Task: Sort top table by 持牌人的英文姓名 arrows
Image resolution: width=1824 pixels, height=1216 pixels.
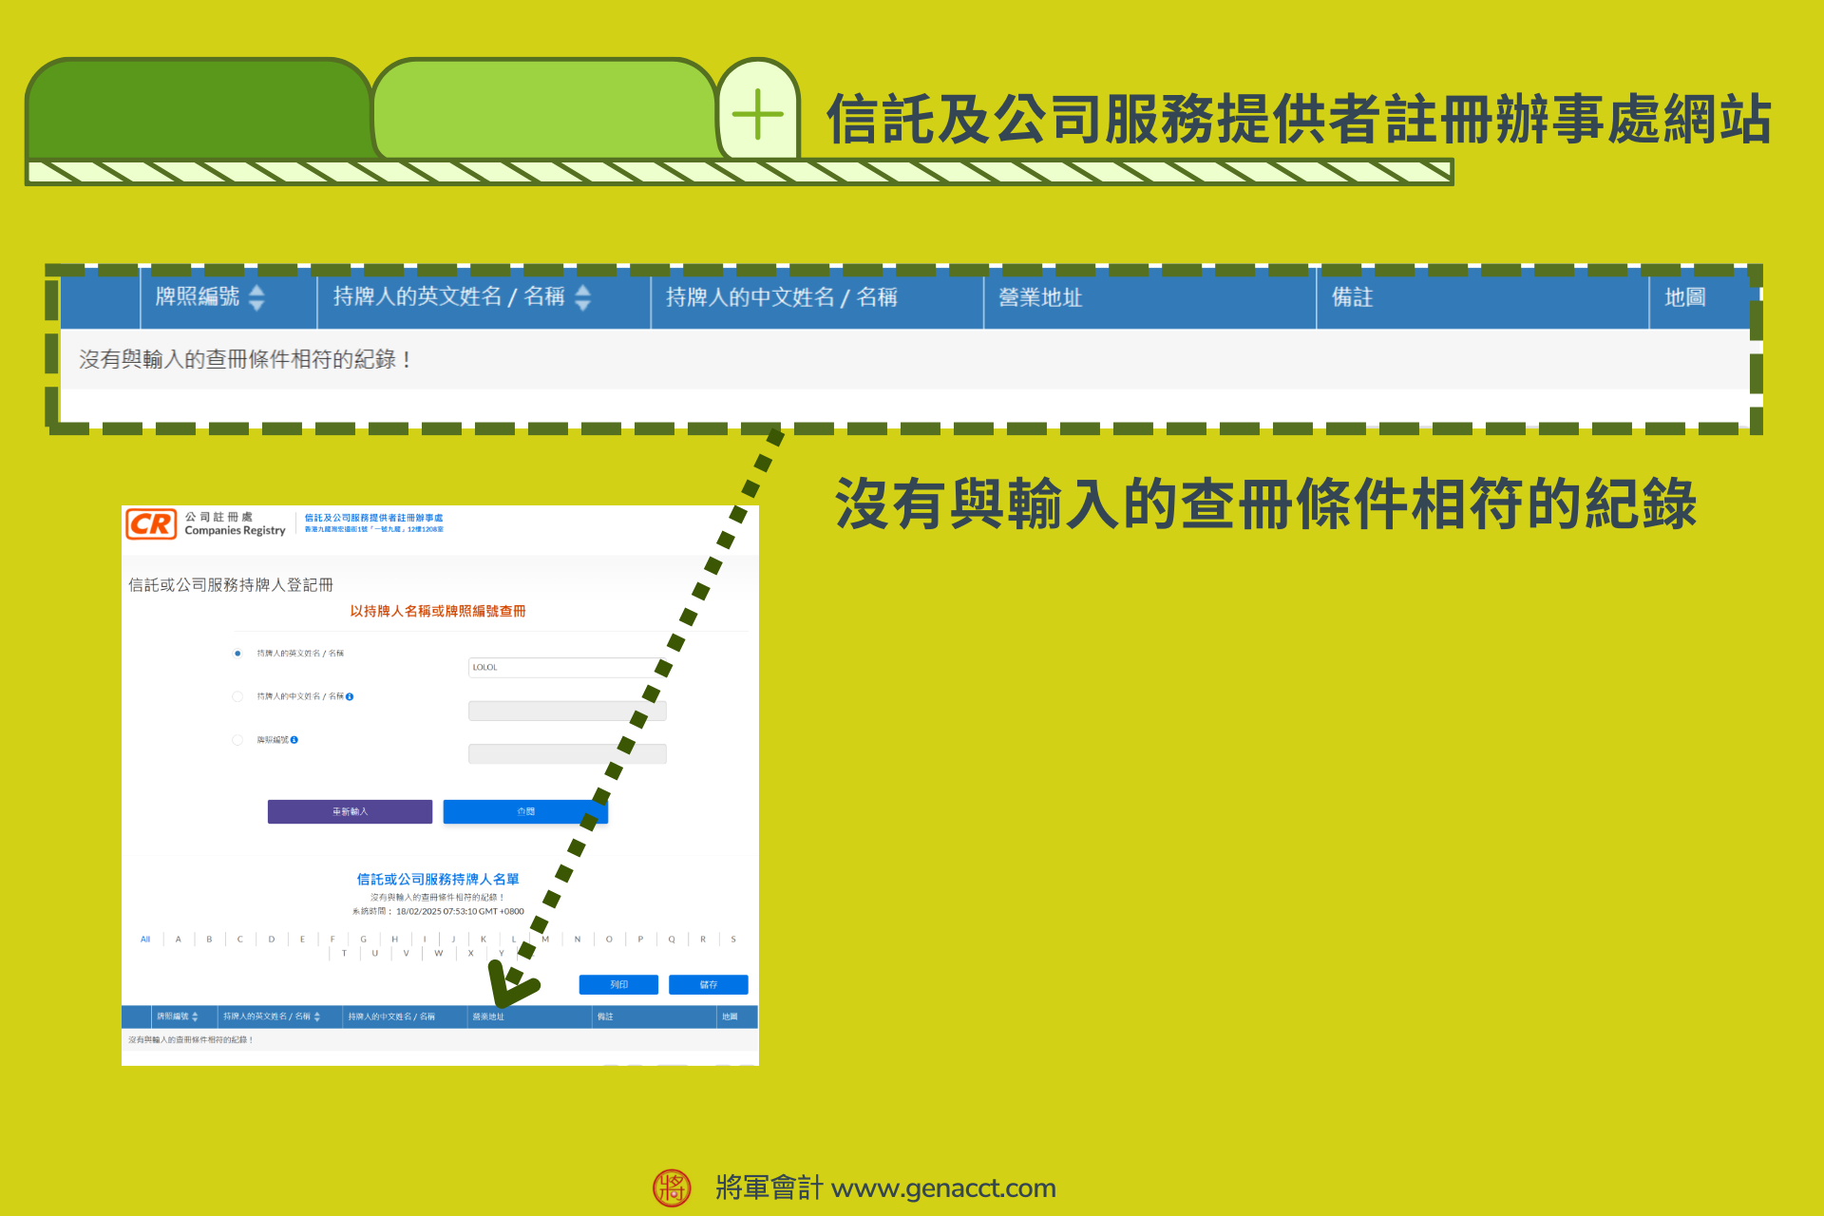Action: [x=583, y=297]
